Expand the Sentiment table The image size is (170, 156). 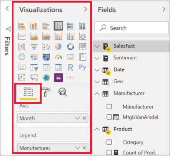pos(97,58)
